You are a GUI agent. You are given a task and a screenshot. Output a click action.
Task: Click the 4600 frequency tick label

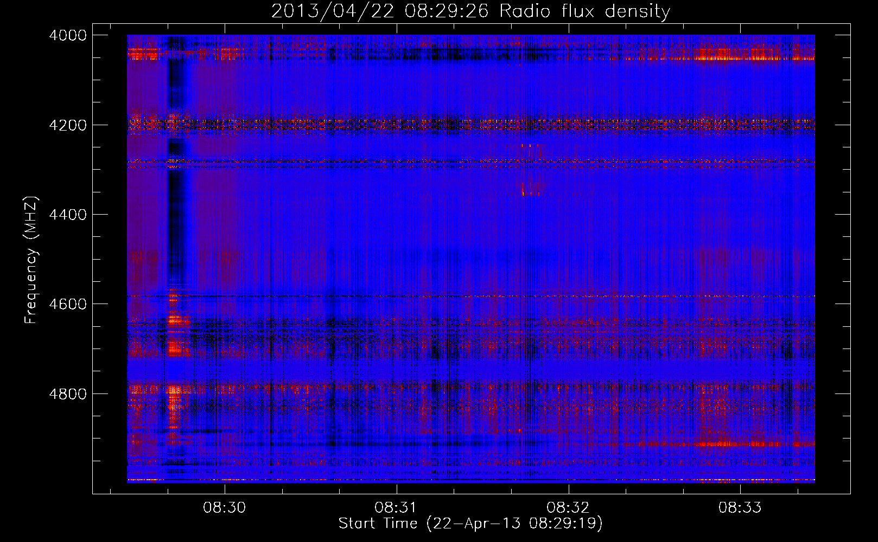pos(68,304)
